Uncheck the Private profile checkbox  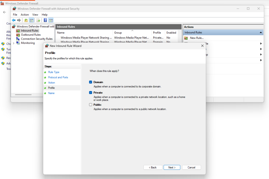point(91,93)
